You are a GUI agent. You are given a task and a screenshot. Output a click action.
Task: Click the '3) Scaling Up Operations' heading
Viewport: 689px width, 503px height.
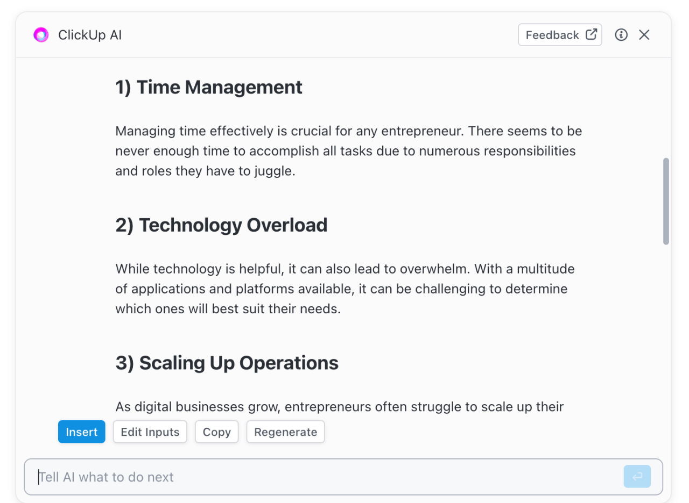[x=227, y=363]
